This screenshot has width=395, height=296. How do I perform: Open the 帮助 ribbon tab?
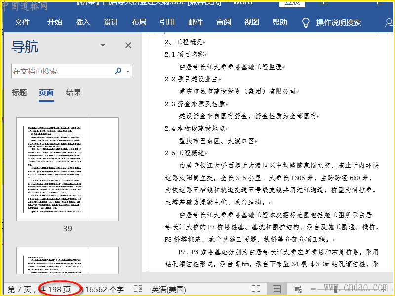tap(279, 22)
